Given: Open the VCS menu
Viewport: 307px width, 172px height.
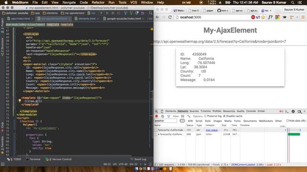Looking at the screenshot, I should [133, 2].
